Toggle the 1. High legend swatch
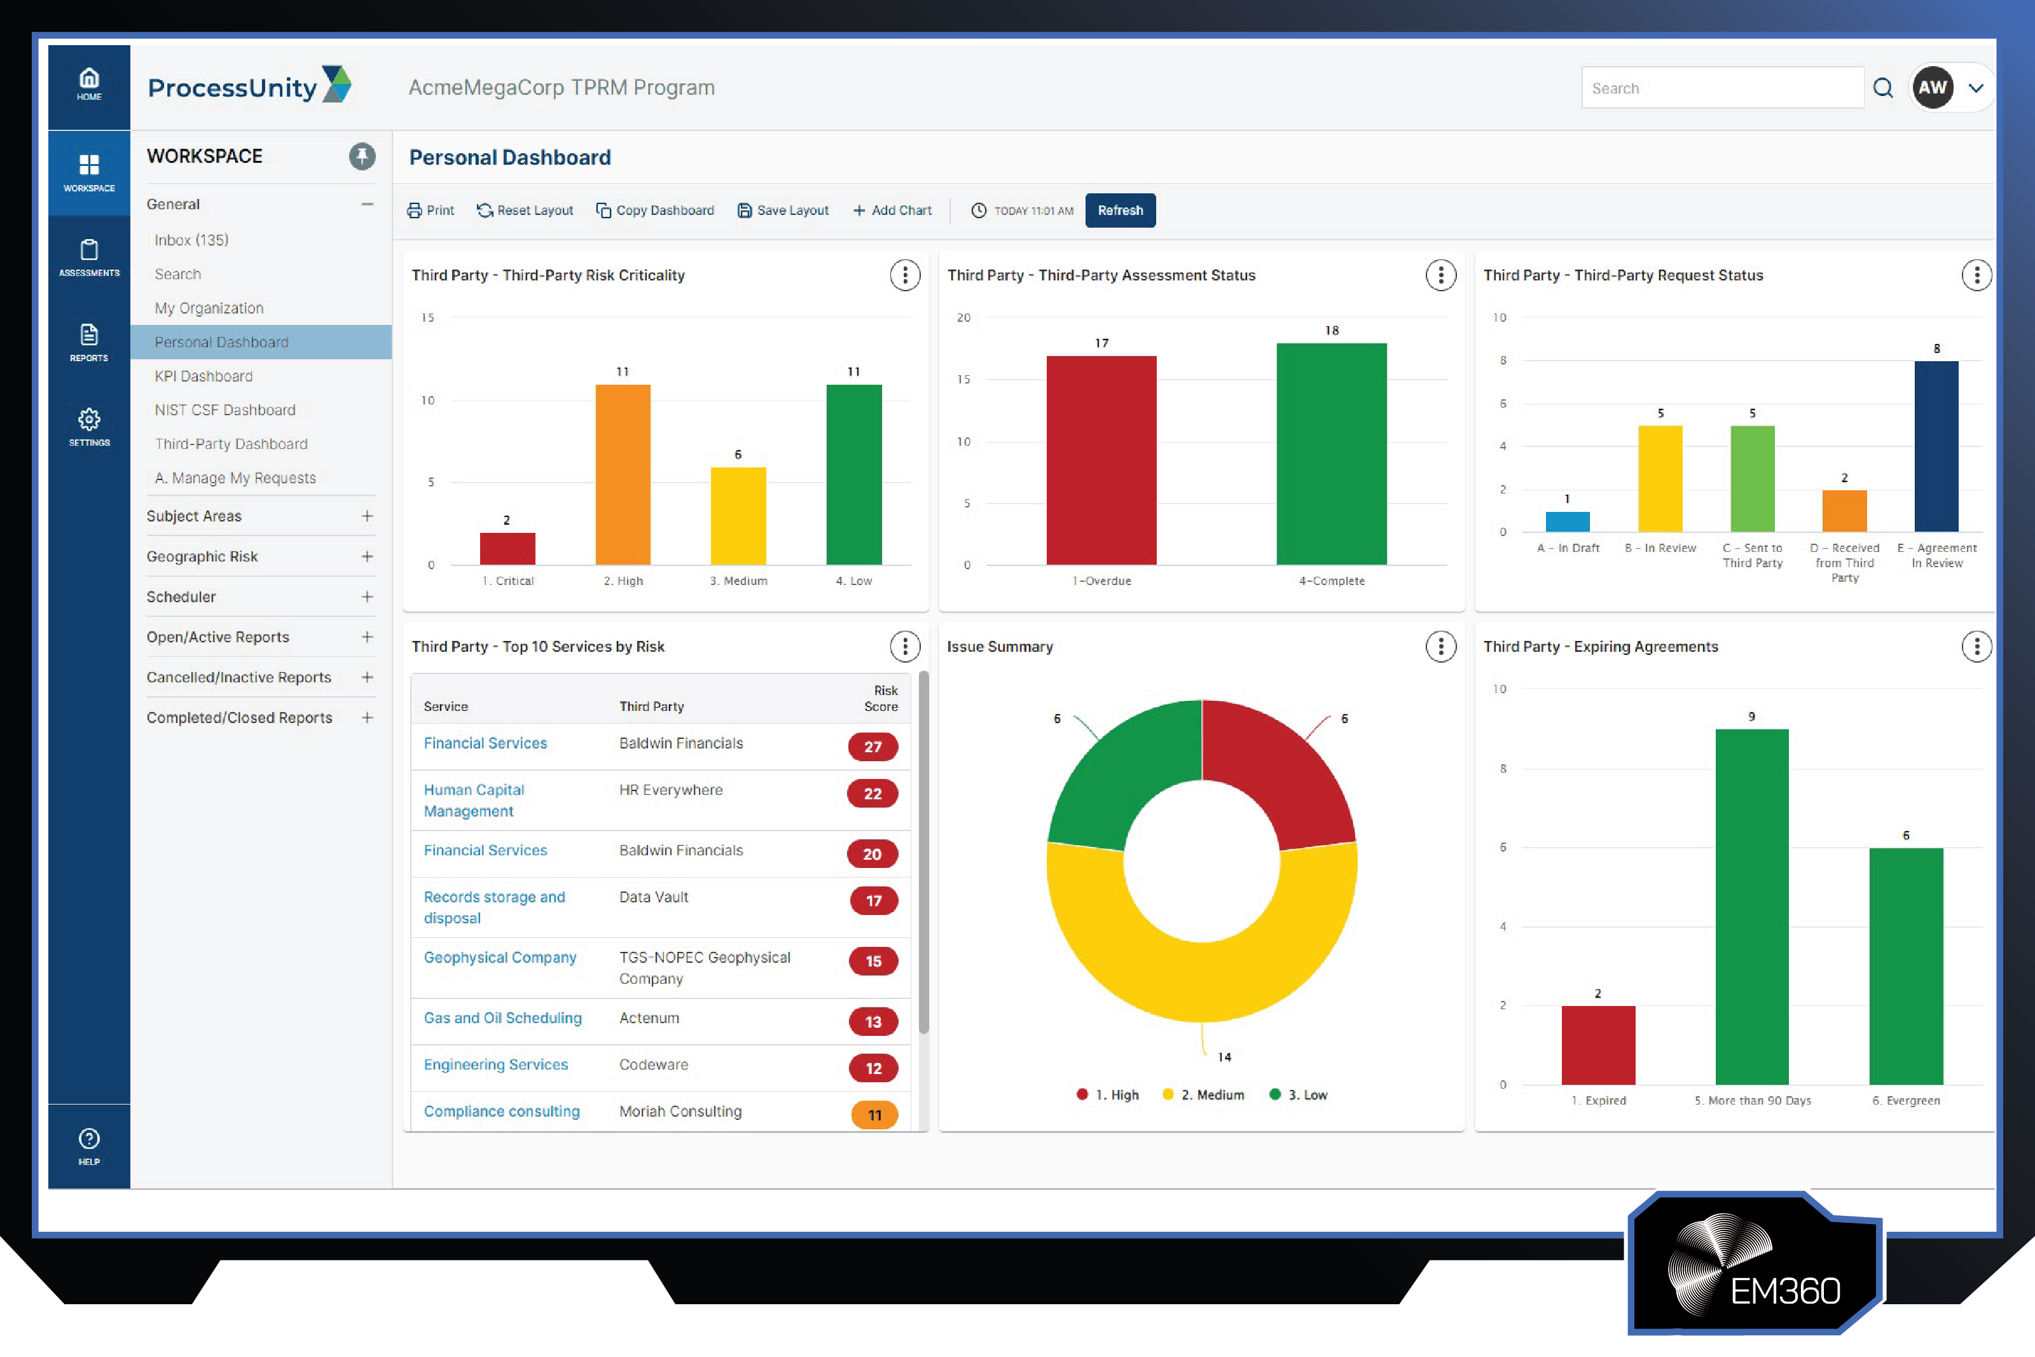Image resolution: width=2035 pixels, height=1357 pixels. pos(1082,1095)
